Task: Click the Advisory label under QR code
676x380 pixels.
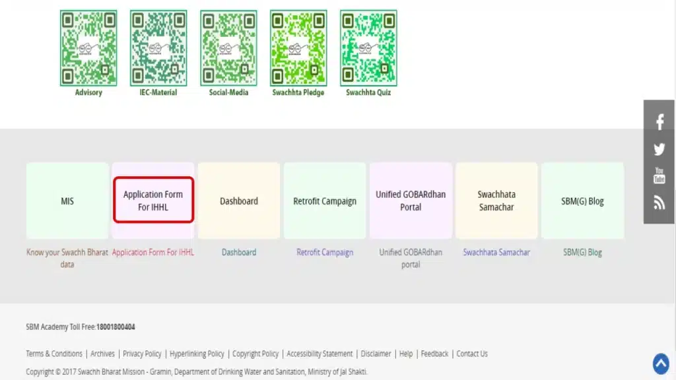Action: (88, 92)
